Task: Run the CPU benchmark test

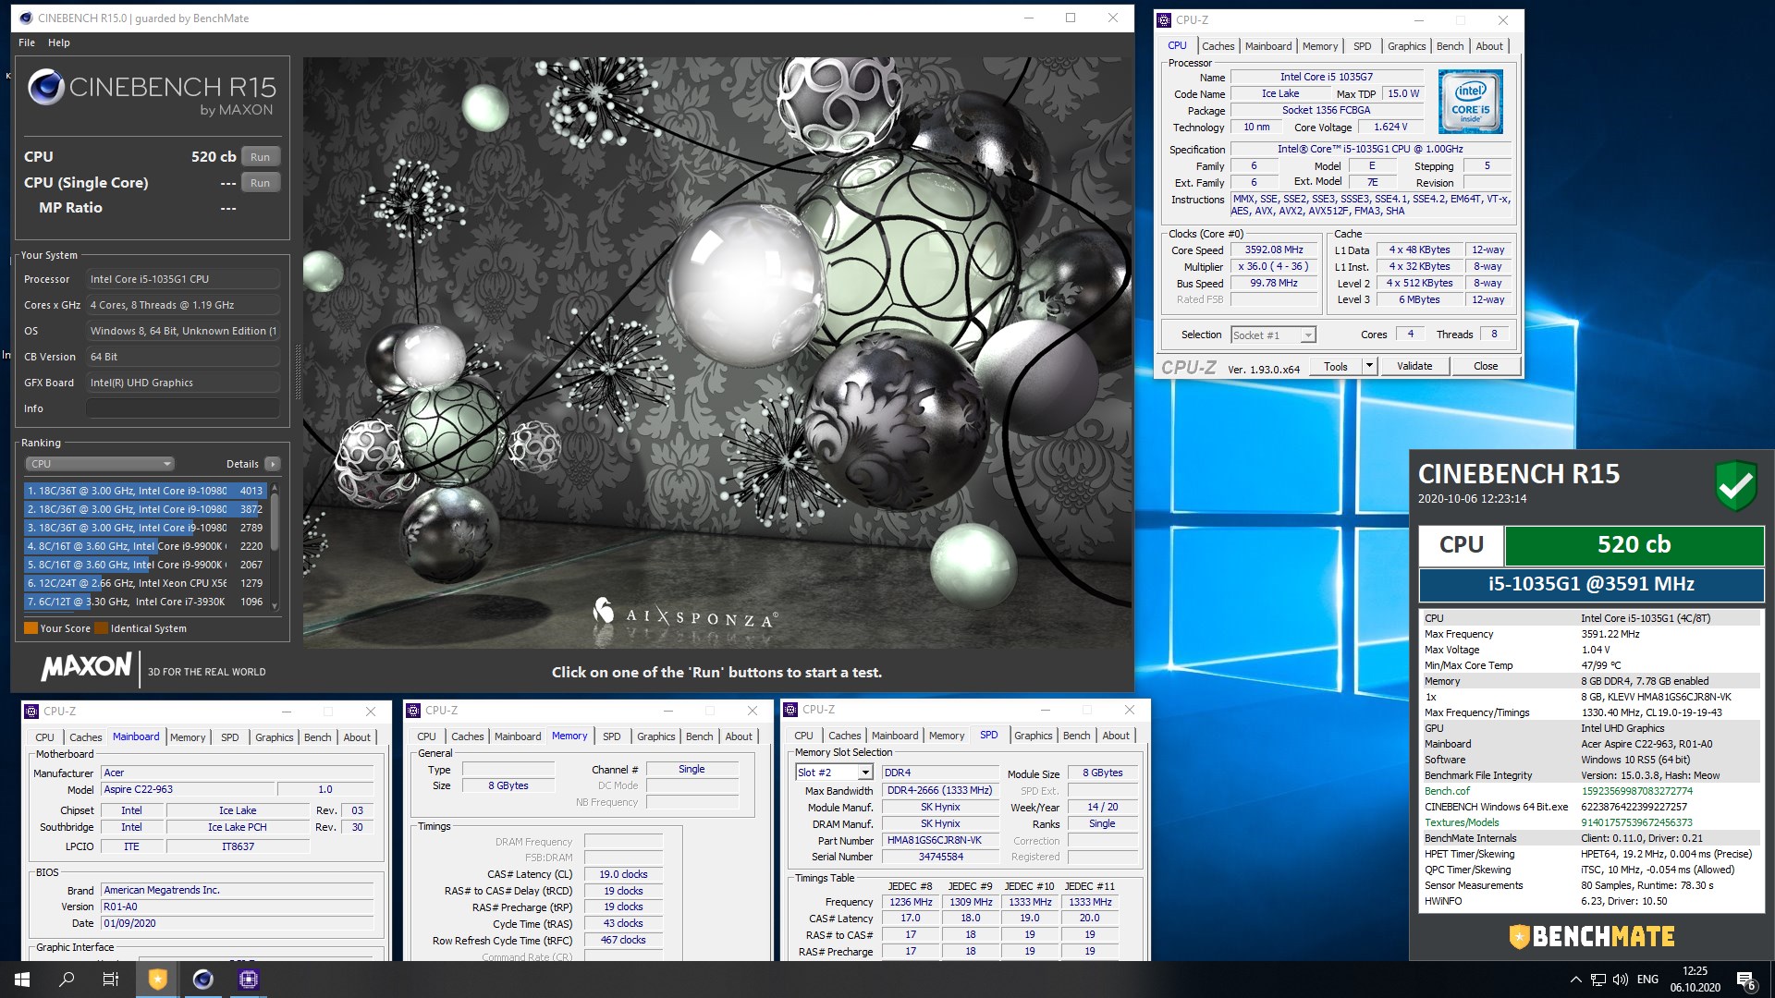Action: click(x=261, y=157)
